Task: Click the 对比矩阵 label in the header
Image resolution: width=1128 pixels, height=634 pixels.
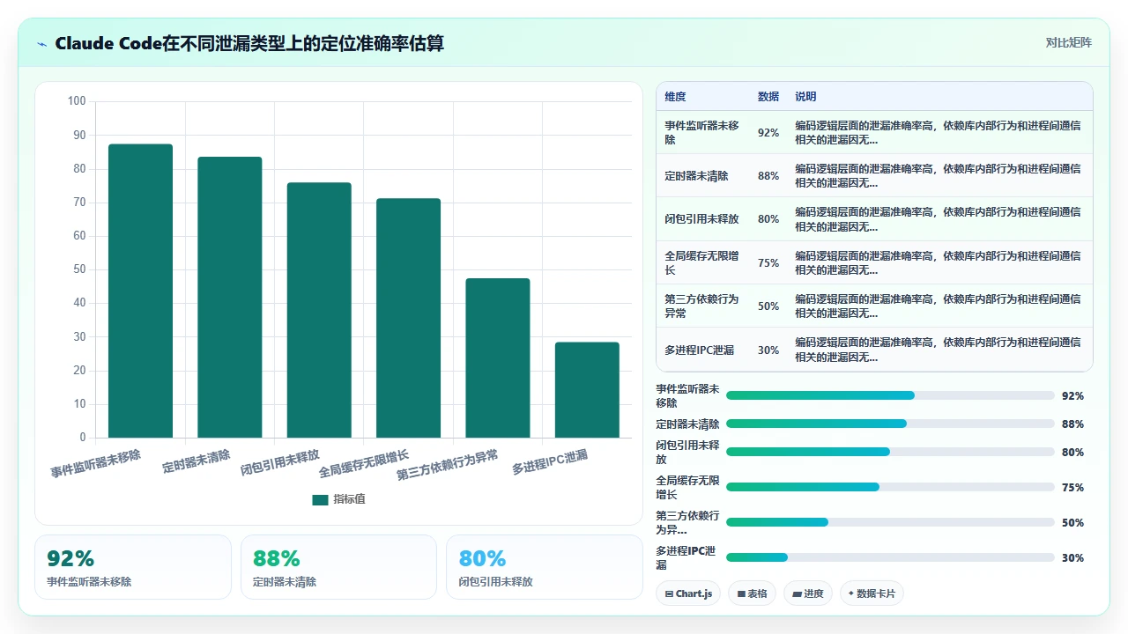Action: pos(1068,43)
